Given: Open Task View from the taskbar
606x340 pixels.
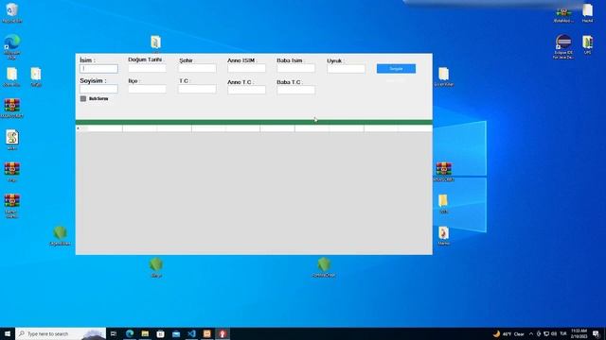Looking at the screenshot, I should pyautogui.click(x=114, y=333).
